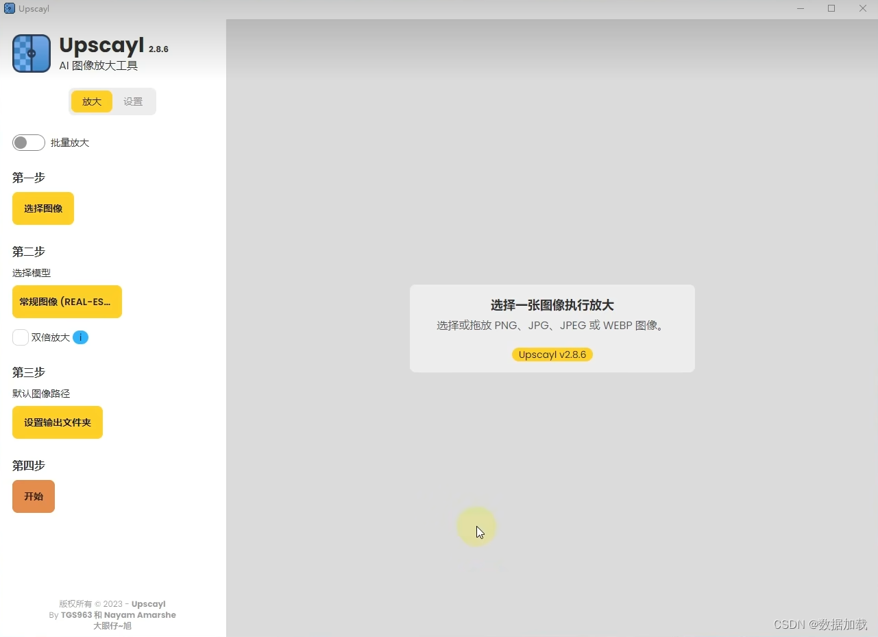Click the 2.8.6 version number beside the Upscayl title
The image size is (878, 637).
pyautogui.click(x=158, y=49)
